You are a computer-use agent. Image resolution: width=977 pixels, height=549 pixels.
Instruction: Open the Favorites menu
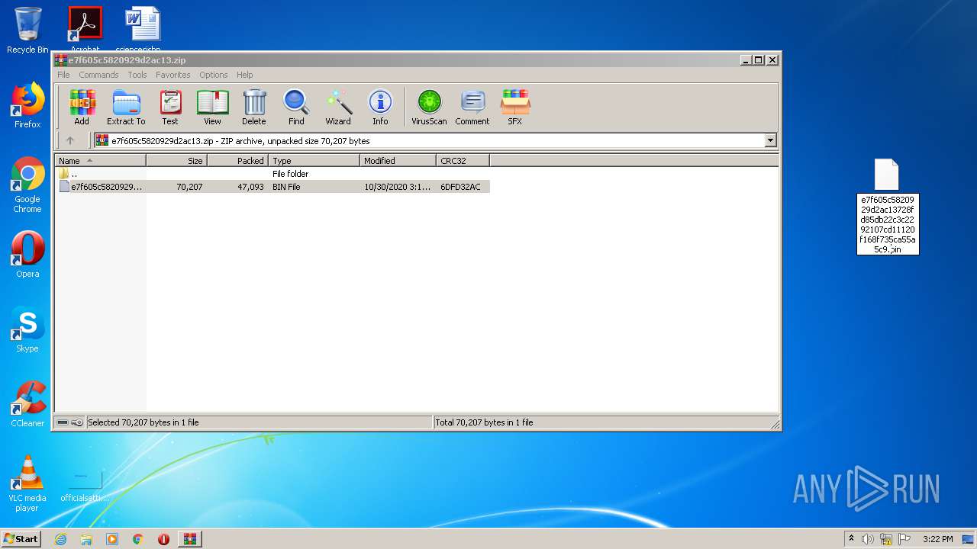[173, 75]
